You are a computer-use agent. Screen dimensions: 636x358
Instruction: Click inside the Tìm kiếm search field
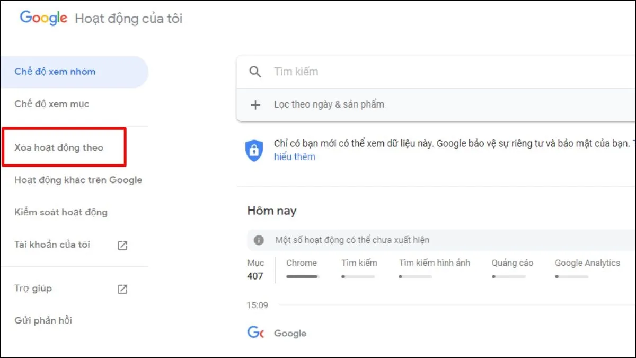(424, 72)
